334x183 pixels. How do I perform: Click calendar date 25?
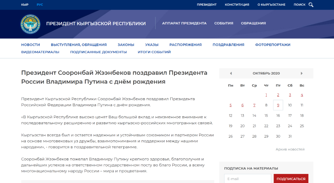pyautogui.click(x=302, y=126)
